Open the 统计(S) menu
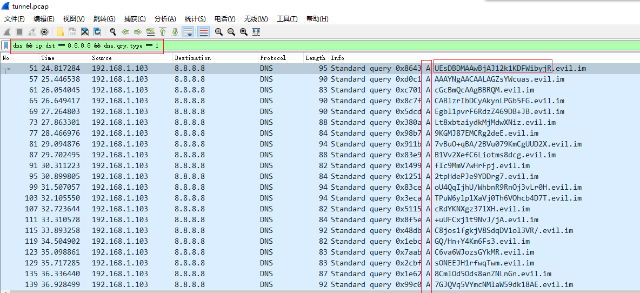640x293 pixels. pos(195,19)
